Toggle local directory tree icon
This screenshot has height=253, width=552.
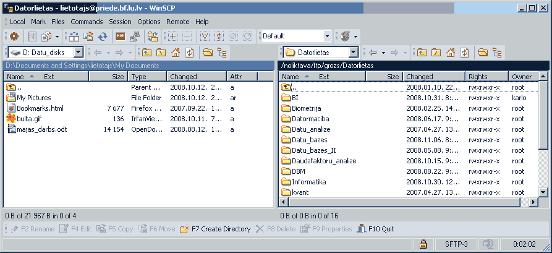point(222,53)
